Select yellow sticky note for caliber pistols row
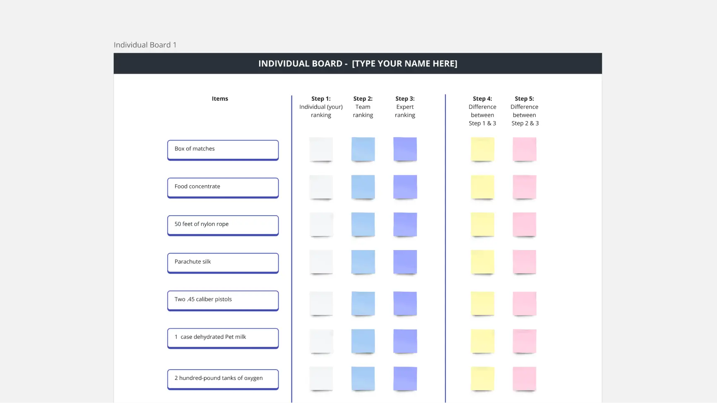Image resolution: width=717 pixels, height=403 pixels. (482, 304)
